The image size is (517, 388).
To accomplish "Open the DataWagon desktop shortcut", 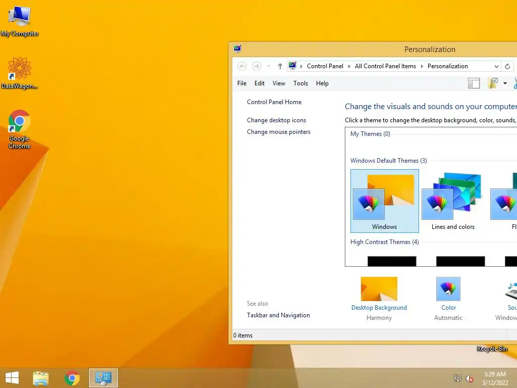I will point(20,73).
